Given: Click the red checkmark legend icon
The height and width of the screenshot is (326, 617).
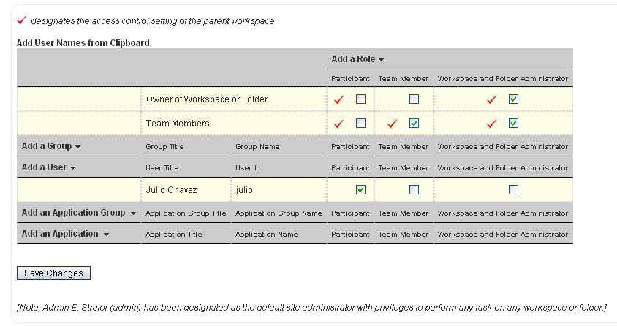Looking at the screenshot, I should point(21,20).
